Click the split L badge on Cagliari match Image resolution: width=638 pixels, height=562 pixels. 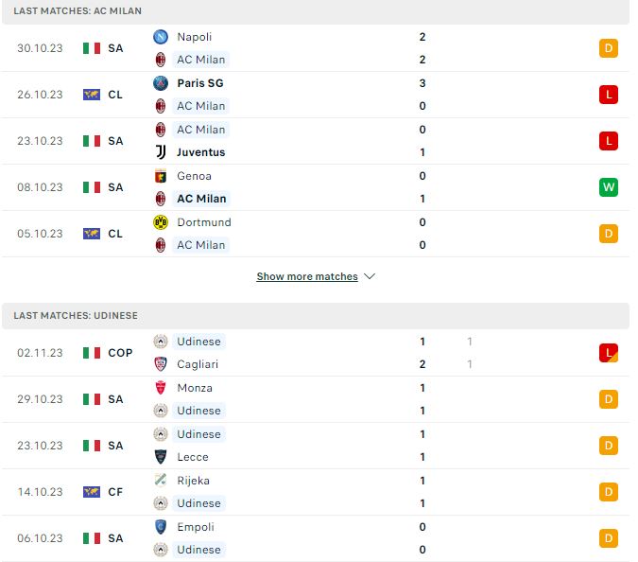click(609, 353)
